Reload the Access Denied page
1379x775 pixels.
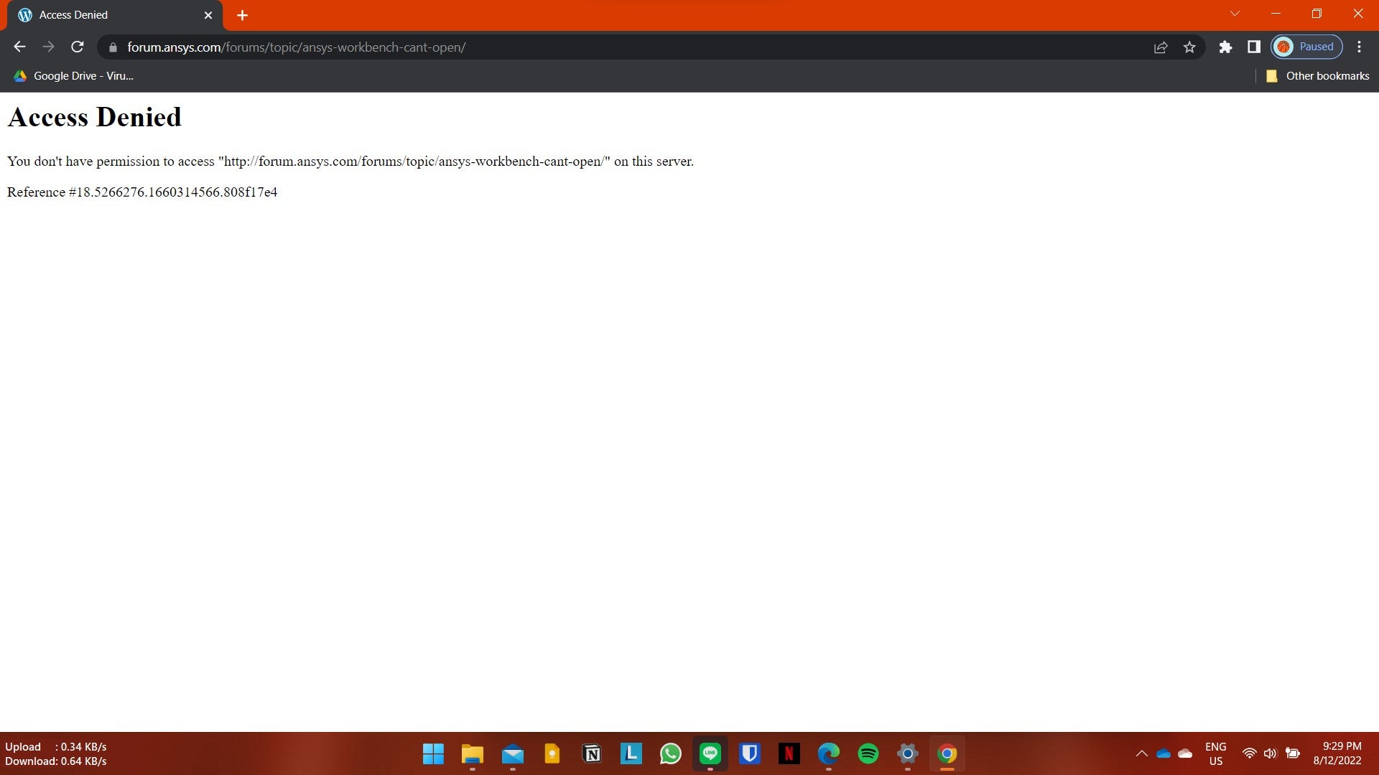click(x=78, y=47)
